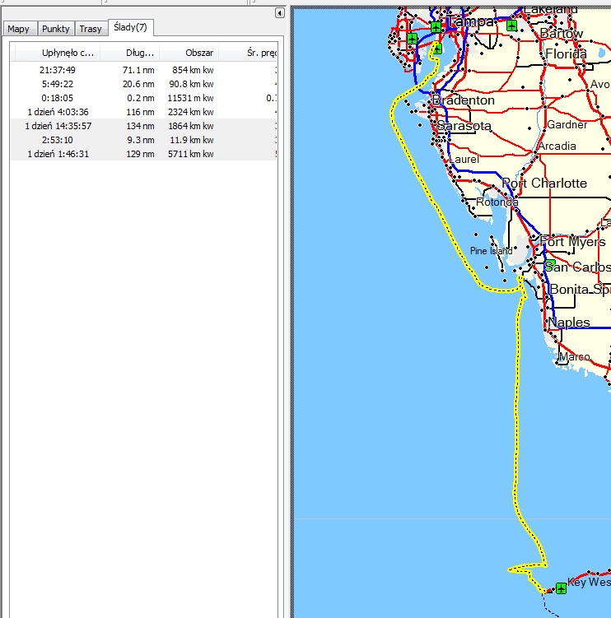Click the airport icon where the yellow track starts
Screen dimensions: 611x618
tap(436, 49)
